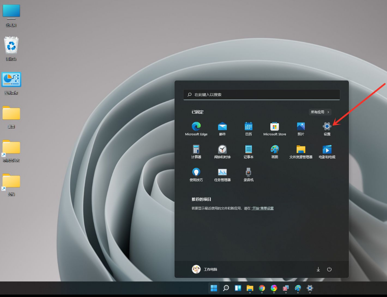Open 工作电脑 user account menu

(x=205, y=269)
